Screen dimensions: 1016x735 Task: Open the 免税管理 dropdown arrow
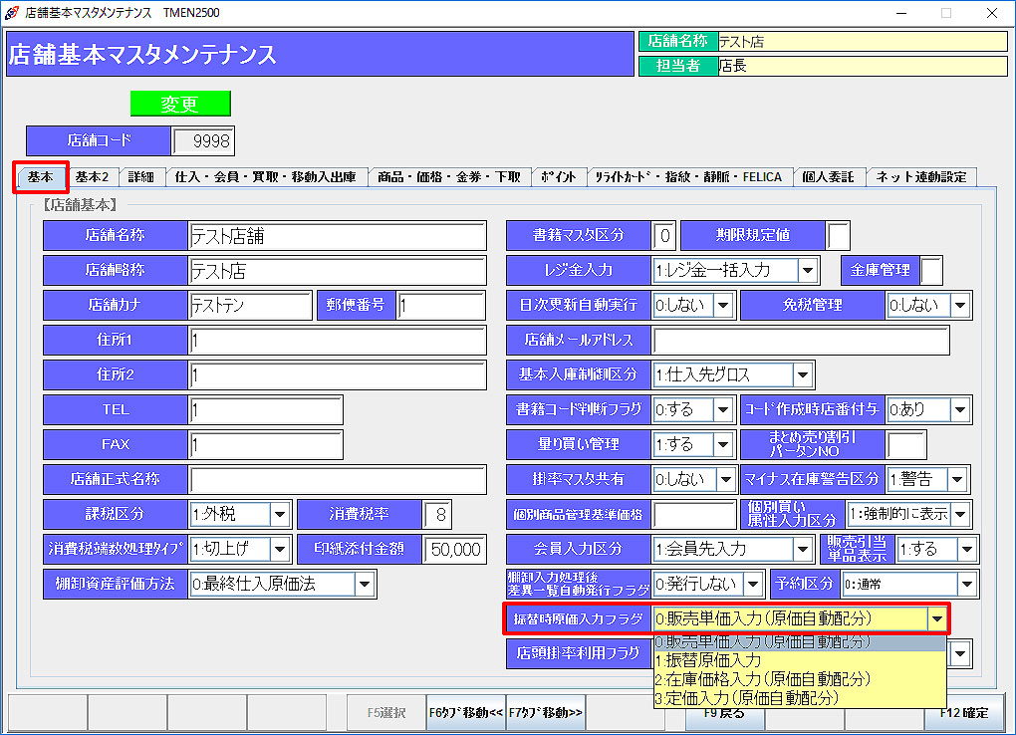(x=960, y=305)
